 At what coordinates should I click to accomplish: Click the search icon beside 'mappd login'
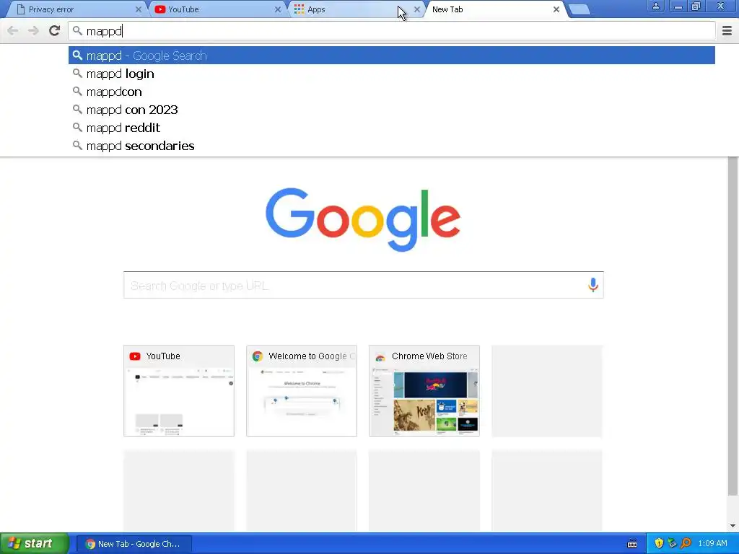77,74
